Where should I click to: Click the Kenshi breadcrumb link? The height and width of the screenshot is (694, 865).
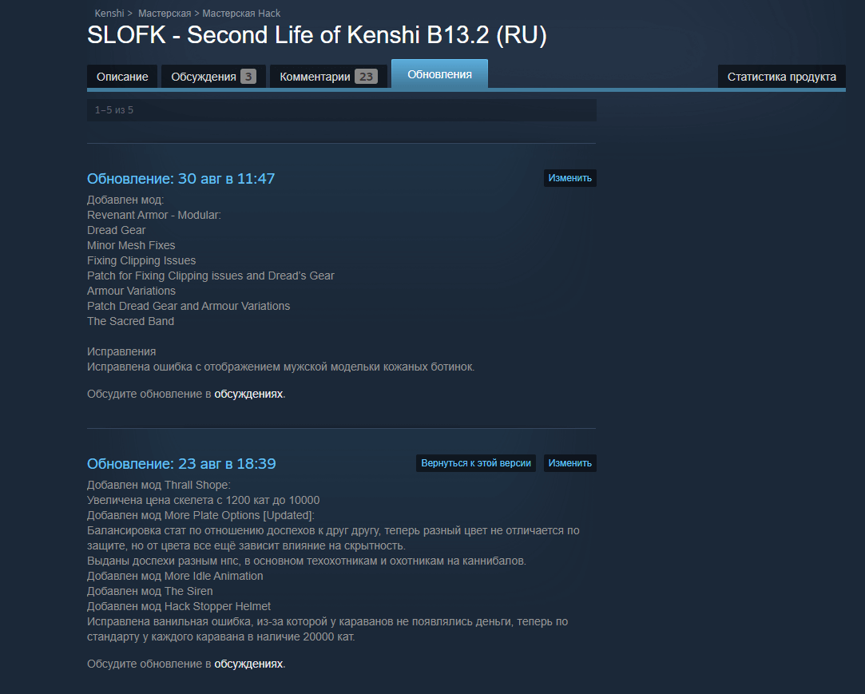click(x=109, y=14)
